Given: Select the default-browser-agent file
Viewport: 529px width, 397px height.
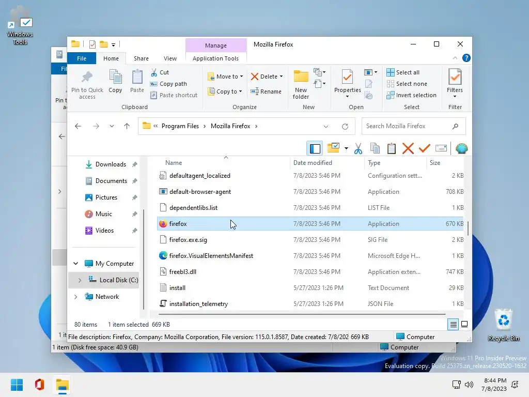Looking at the screenshot, I should 310,191.
